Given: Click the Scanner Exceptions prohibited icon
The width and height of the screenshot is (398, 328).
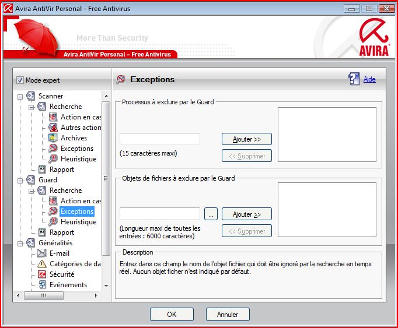Looking at the screenshot, I should coord(53,149).
